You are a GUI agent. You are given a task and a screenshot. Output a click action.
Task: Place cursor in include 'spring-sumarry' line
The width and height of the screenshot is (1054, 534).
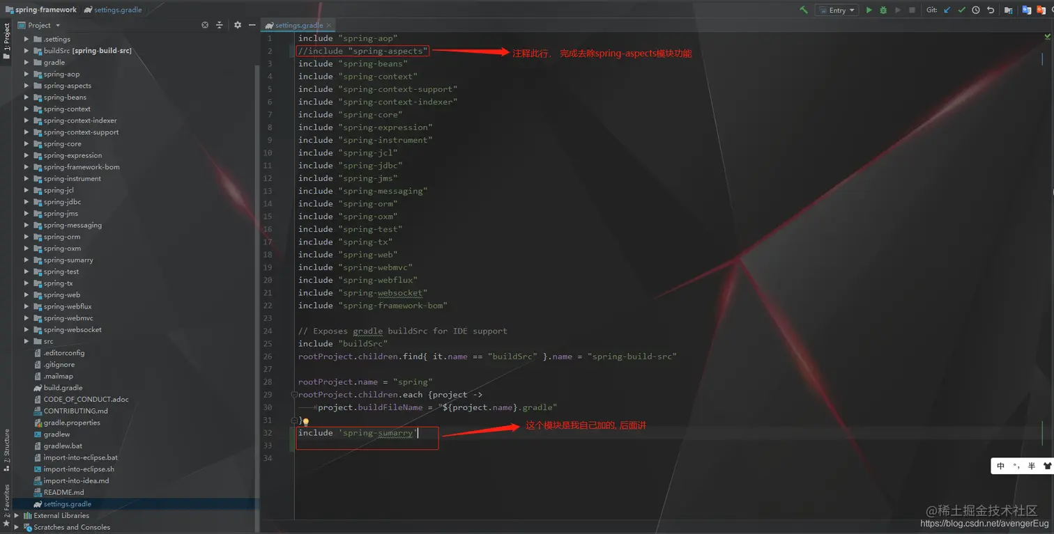(x=357, y=433)
